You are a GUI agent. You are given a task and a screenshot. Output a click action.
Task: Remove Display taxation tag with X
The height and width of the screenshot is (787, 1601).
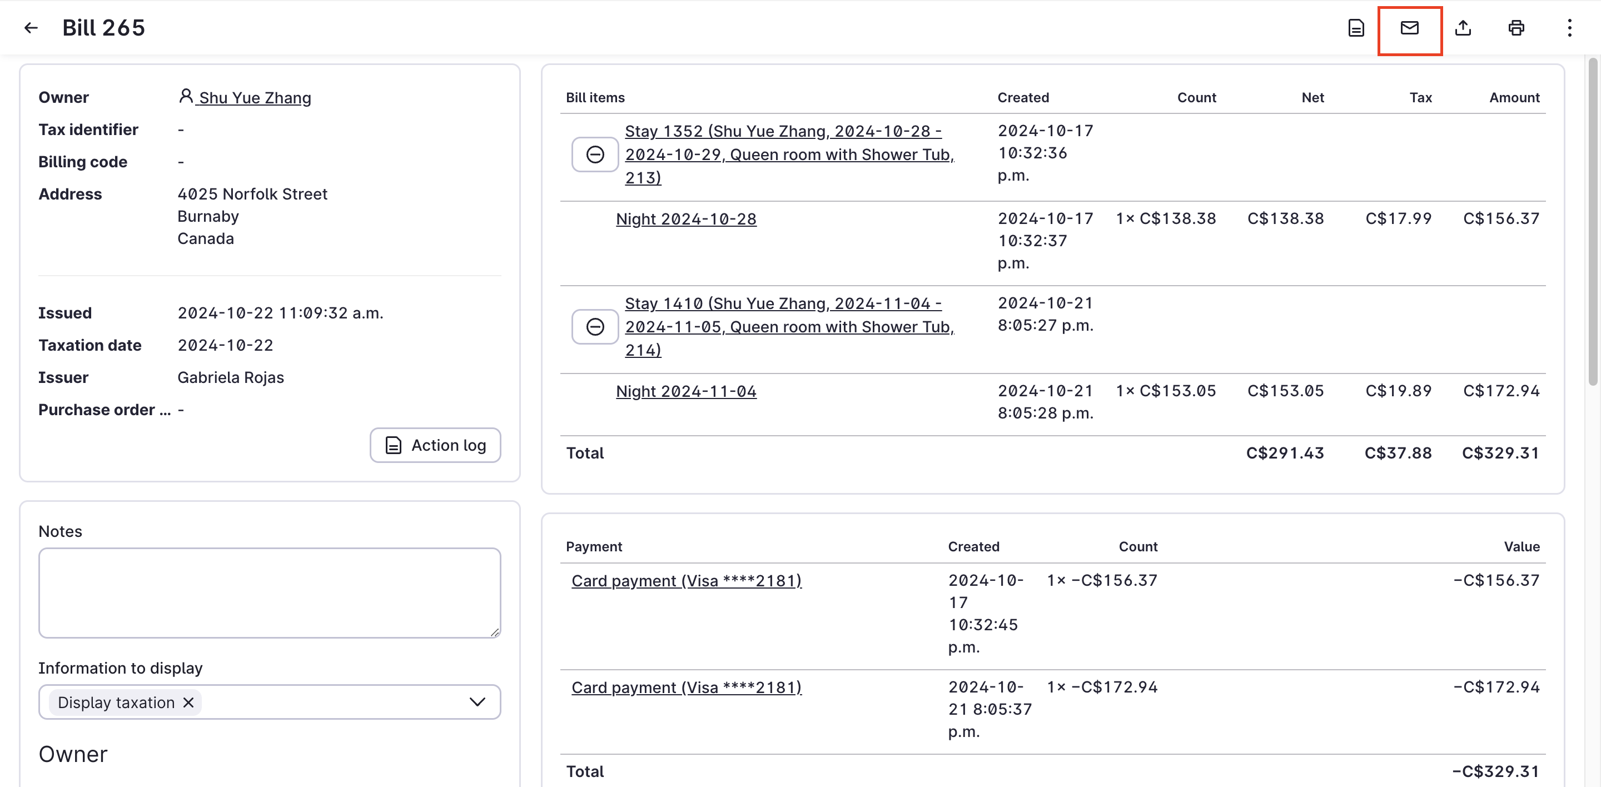(189, 702)
